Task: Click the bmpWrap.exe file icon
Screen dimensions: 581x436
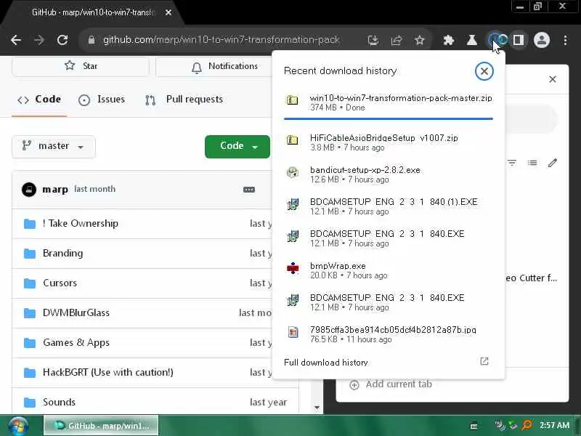Action: click(x=293, y=268)
